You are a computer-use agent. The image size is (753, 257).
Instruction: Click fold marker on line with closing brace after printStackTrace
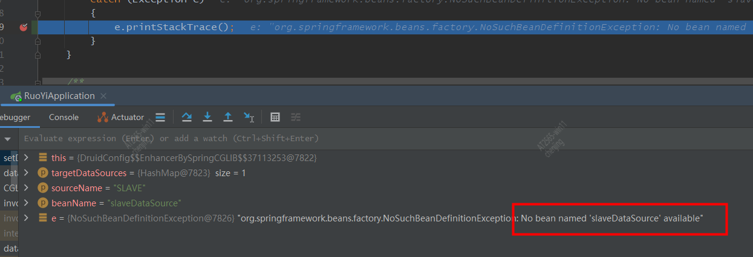point(37,41)
